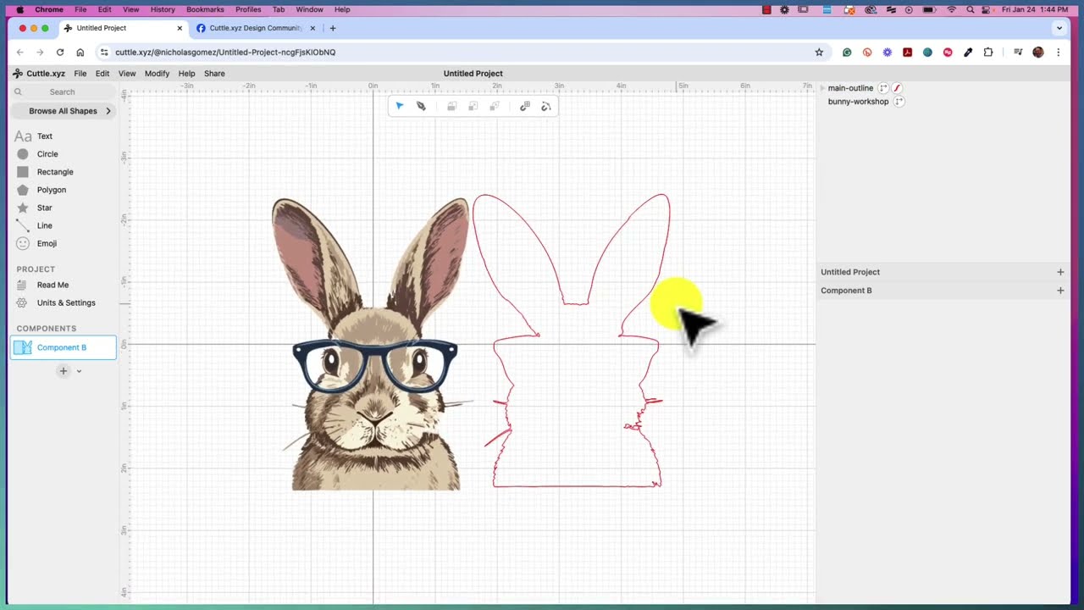Click the Star shape icon
The width and height of the screenshot is (1084, 610).
pyautogui.click(x=23, y=208)
